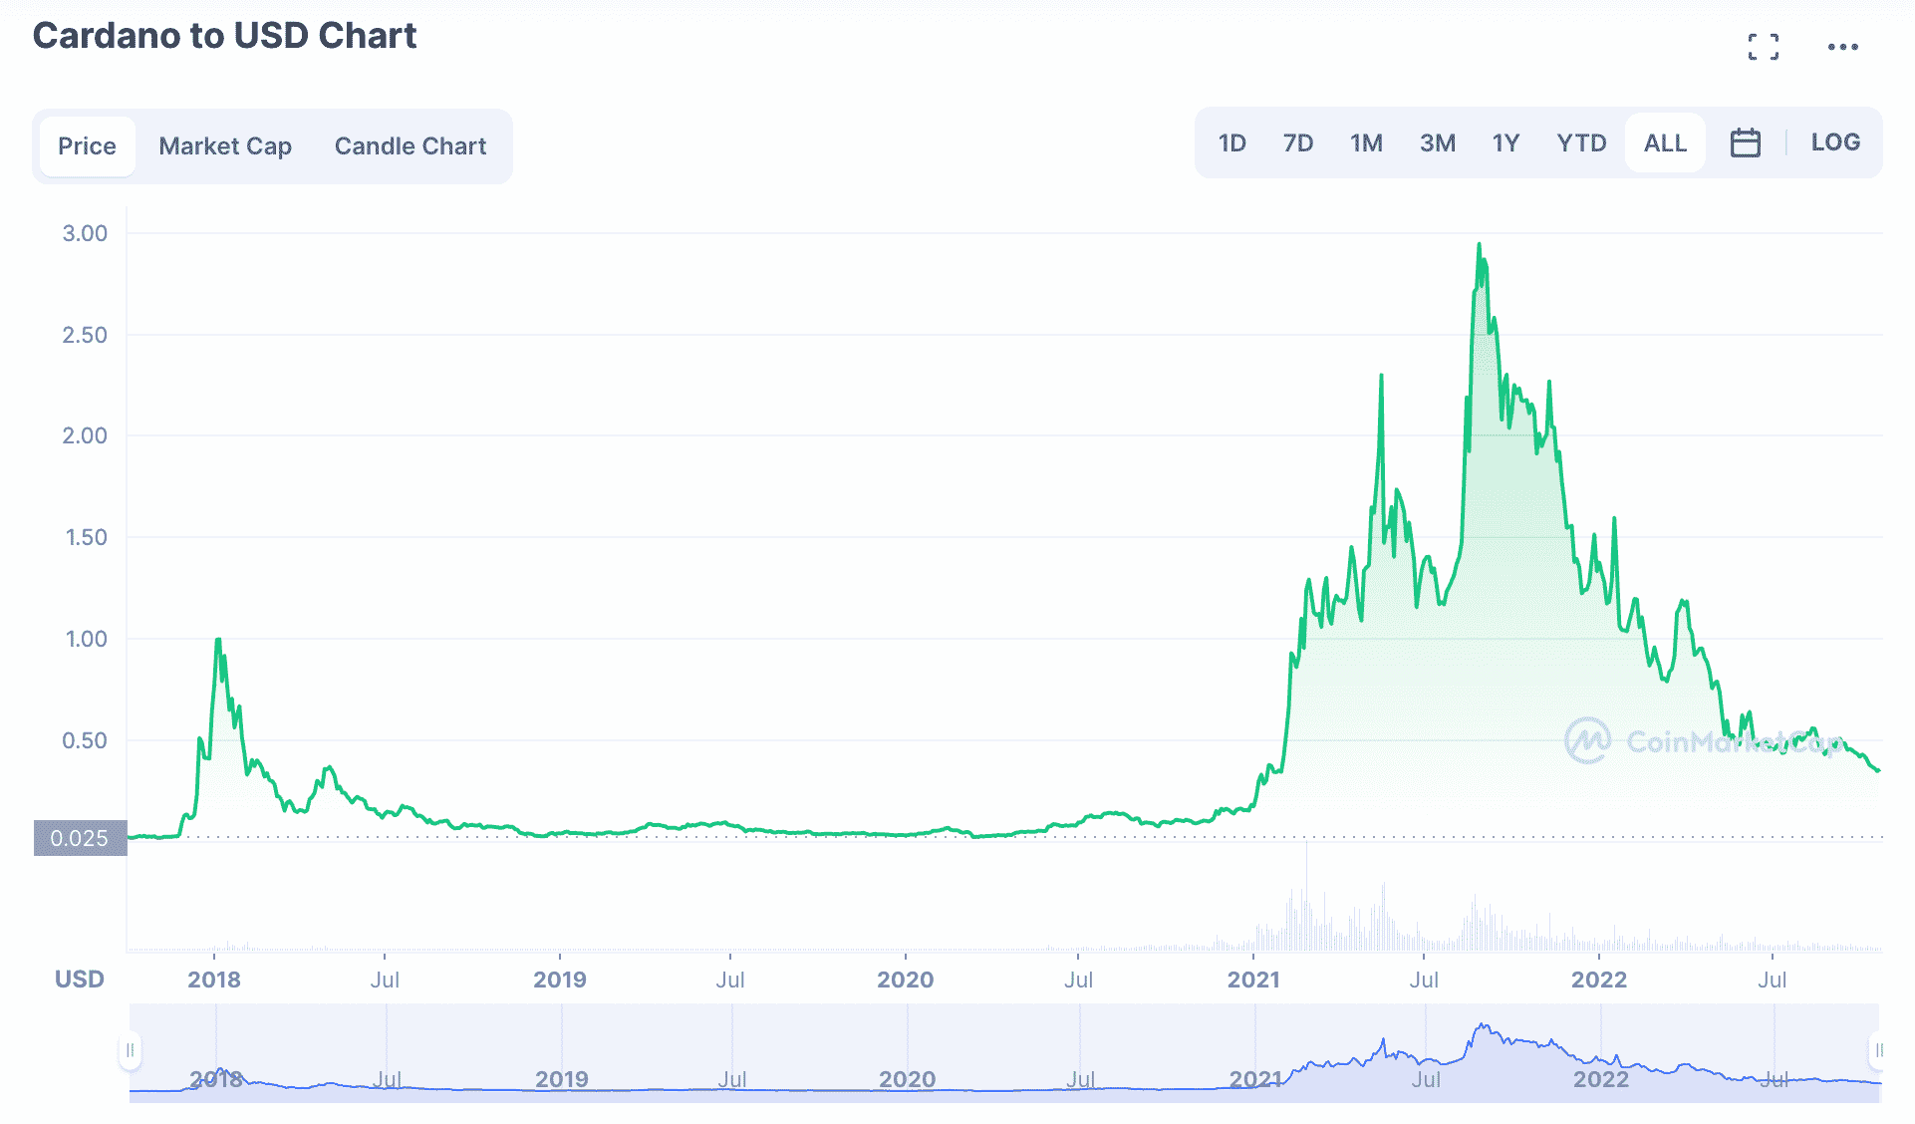Select the 3M time range
The image size is (1915, 1124).
1438,143
